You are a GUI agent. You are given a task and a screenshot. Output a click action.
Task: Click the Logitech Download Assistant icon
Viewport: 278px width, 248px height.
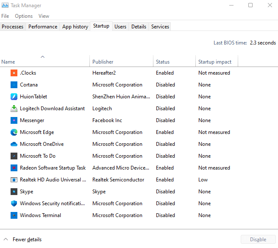14,109
